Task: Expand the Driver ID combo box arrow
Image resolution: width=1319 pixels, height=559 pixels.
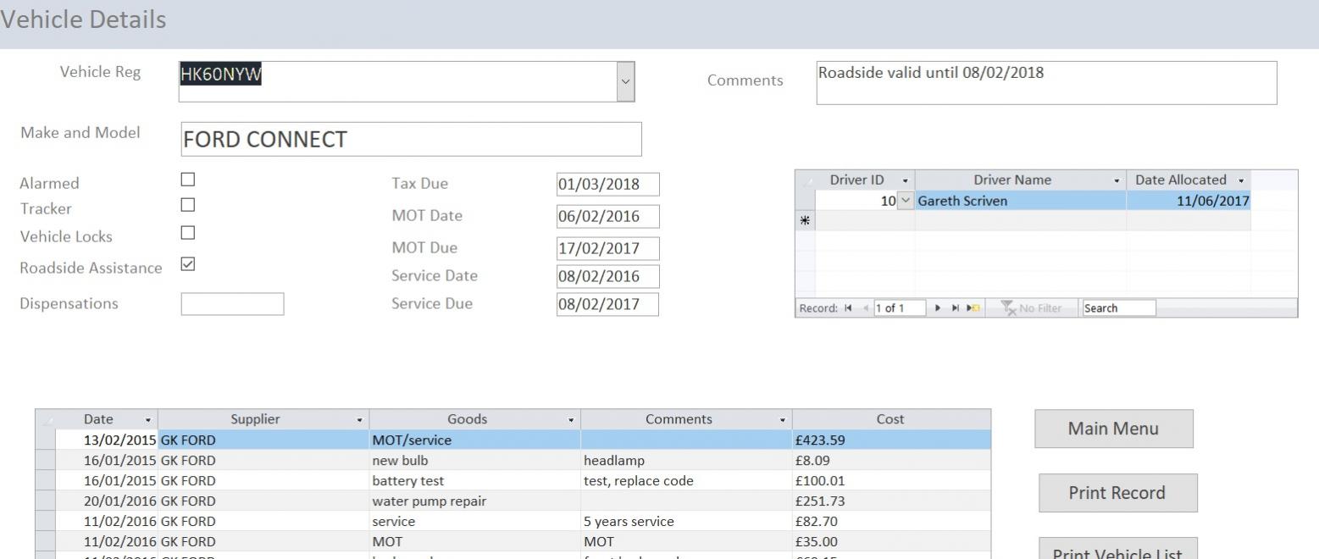Action: [x=906, y=201]
